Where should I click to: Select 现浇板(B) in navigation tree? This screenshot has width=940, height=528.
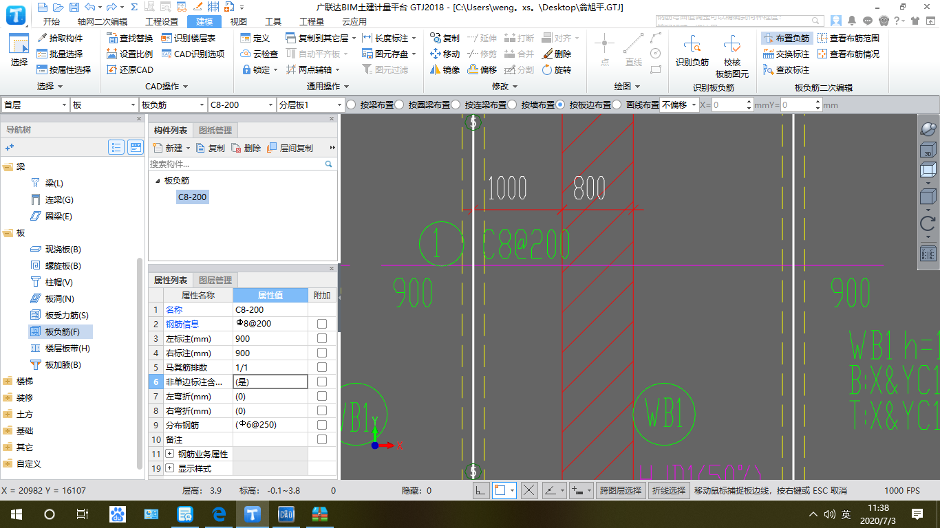(x=63, y=249)
